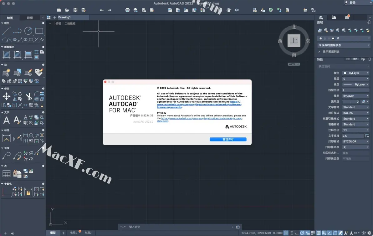Toggle lineweight display in status bar
This screenshot has height=236, width=373.
[x=313, y=233]
